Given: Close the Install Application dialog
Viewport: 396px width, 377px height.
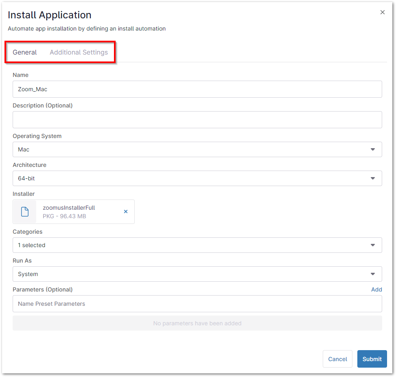Looking at the screenshot, I should 382,13.
